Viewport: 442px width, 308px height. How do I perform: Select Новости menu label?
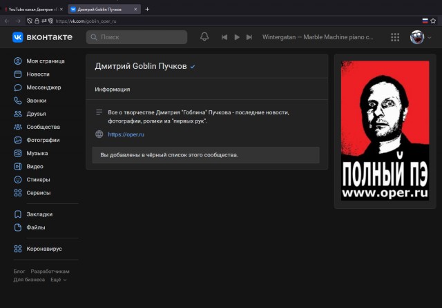coord(38,74)
